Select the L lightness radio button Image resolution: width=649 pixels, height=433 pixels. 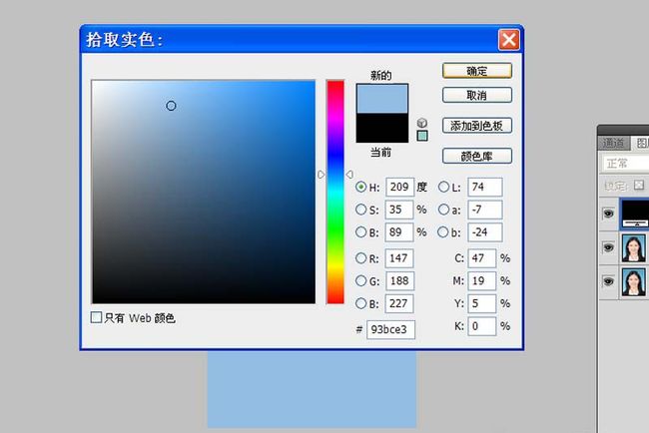point(443,187)
